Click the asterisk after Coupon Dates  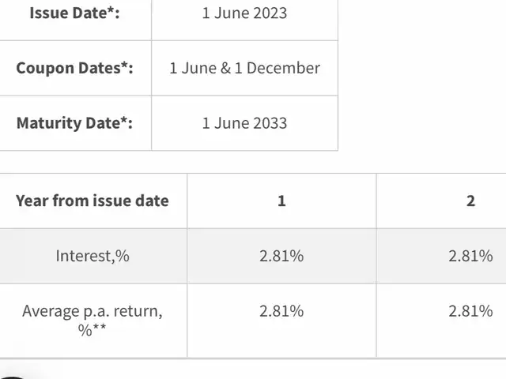tap(124, 66)
